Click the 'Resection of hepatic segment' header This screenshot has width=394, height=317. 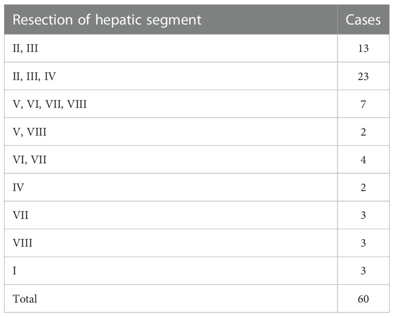107,20
